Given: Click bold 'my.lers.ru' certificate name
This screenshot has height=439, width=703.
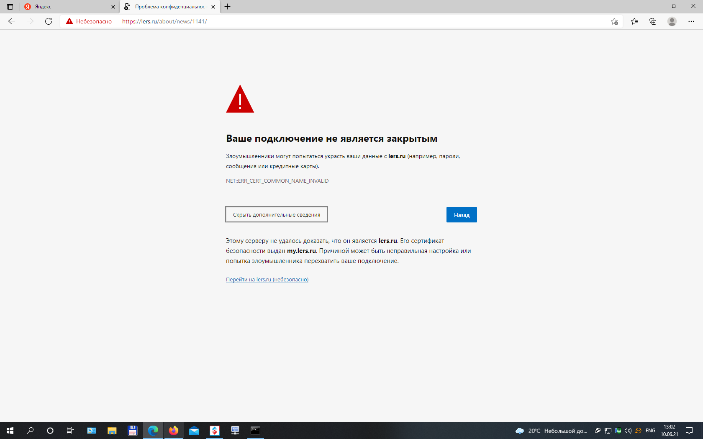Looking at the screenshot, I should (x=301, y=251).
